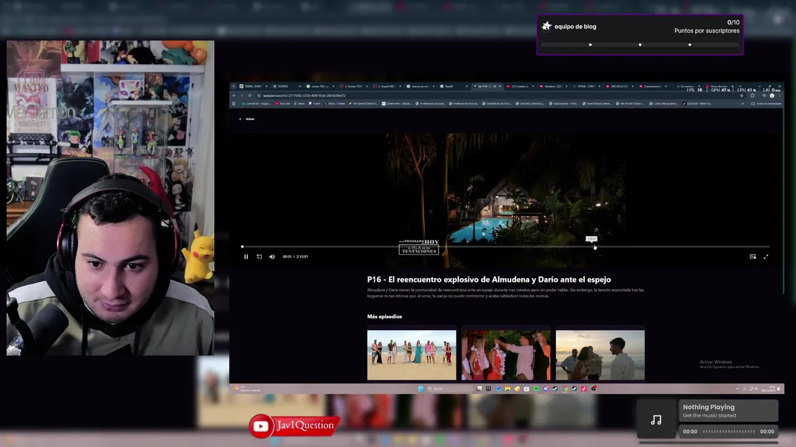Screen dimensions: 796x447
Task: Click the music note icon in Nothing Playing widget
Action: (656, 420)
